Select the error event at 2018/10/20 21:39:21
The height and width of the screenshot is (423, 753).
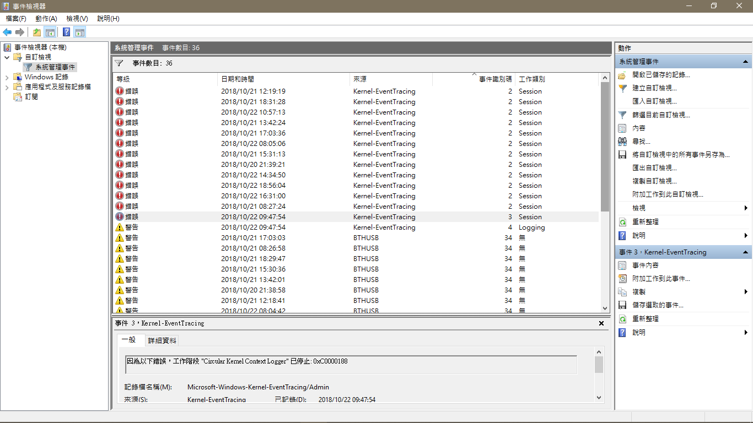coord(356,165)
